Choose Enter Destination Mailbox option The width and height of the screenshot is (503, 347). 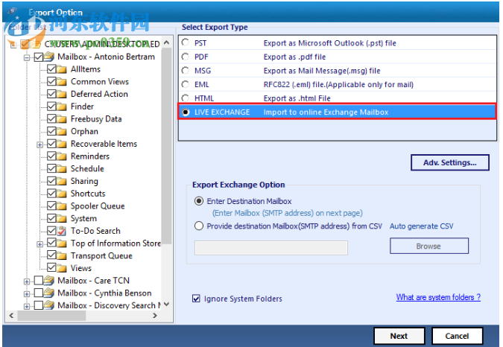(x=199, y=201)
